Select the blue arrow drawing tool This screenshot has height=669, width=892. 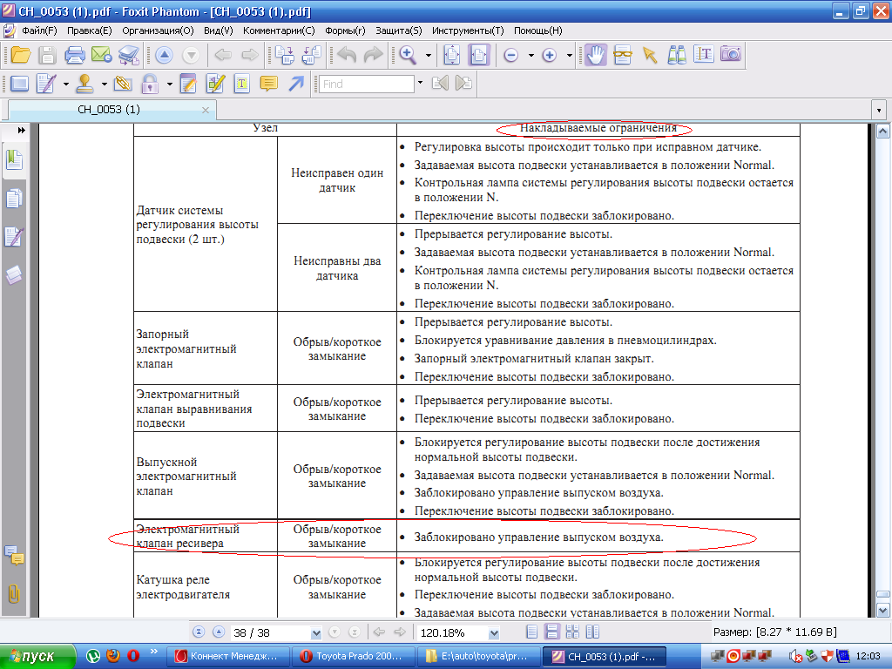click(296, 84)
